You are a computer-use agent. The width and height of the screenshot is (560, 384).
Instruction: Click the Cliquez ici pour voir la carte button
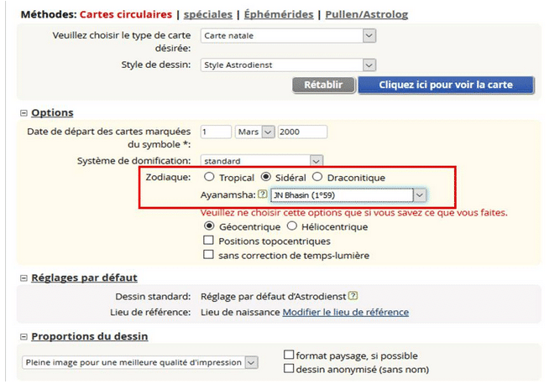(x=446, y=85)
